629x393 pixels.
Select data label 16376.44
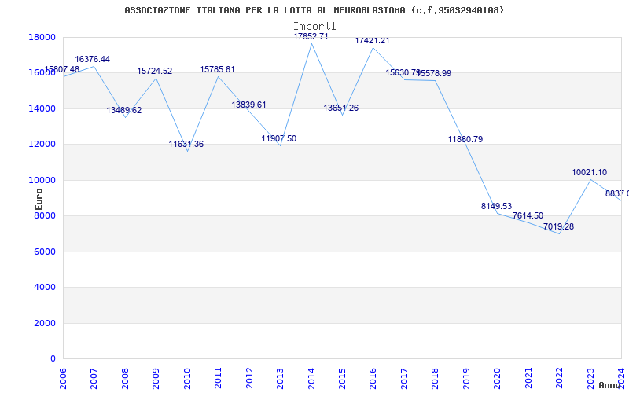pyautogui.click(x=92, y=60)
